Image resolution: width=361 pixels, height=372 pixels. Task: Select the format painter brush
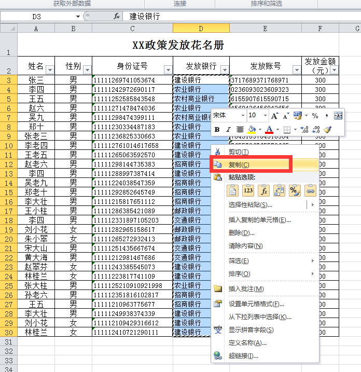click(x=328, y=130)
